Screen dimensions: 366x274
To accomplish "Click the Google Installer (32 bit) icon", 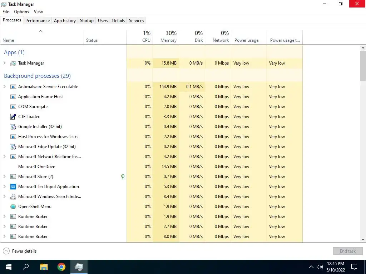I will [13, 127].
